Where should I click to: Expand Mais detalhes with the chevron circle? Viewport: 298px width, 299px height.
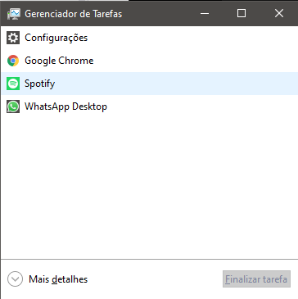tap(15, 279)
